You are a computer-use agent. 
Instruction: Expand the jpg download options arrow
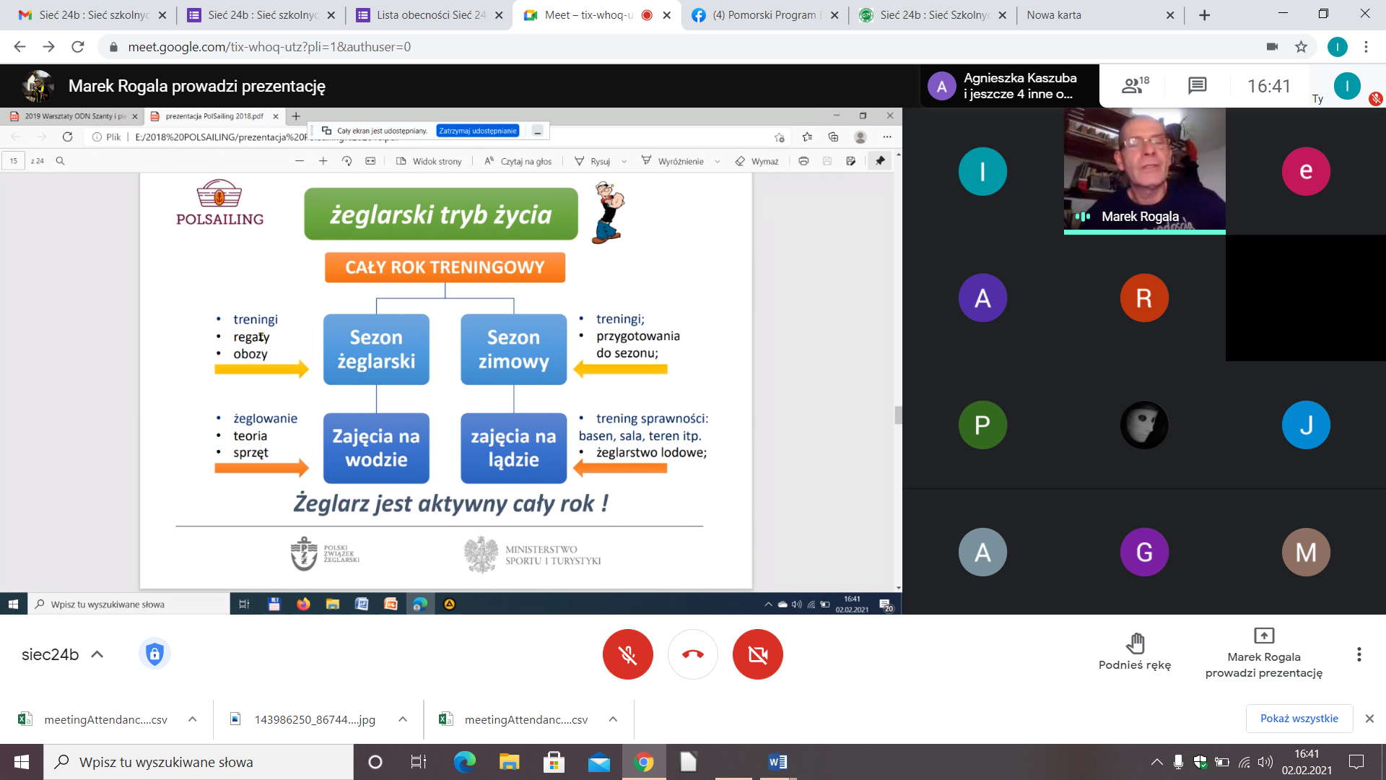click(403, 719)
